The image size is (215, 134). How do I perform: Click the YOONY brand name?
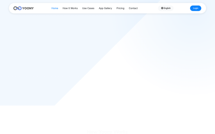point(28,8)
